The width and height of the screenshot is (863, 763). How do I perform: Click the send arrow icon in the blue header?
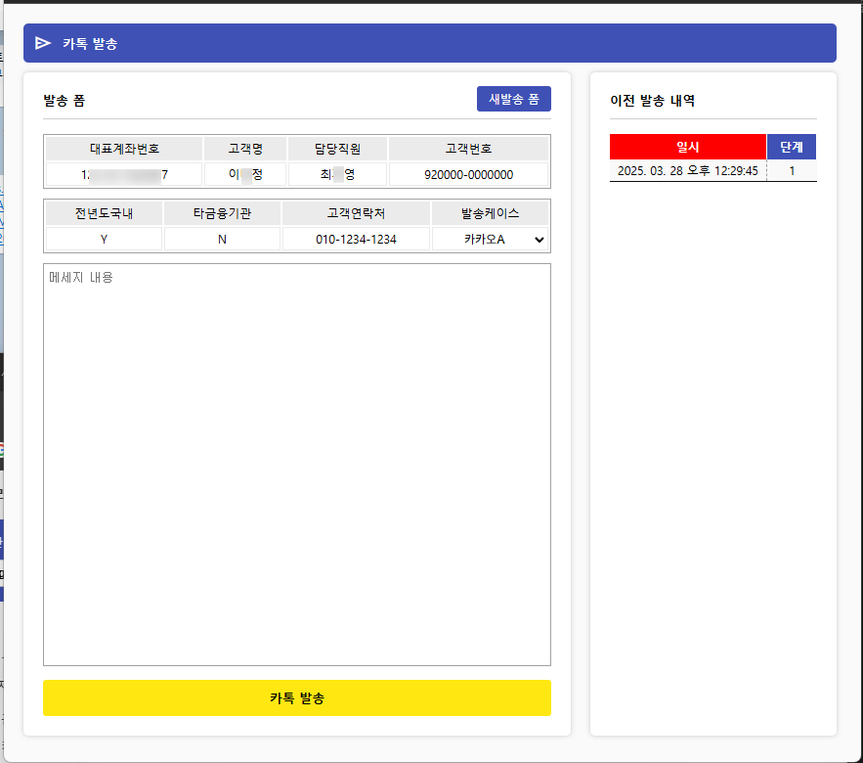[43, 42]
